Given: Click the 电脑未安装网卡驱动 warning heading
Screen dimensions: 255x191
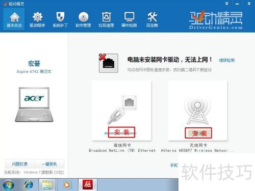Looking at the screenshot, I should click(x=170, y=60).
